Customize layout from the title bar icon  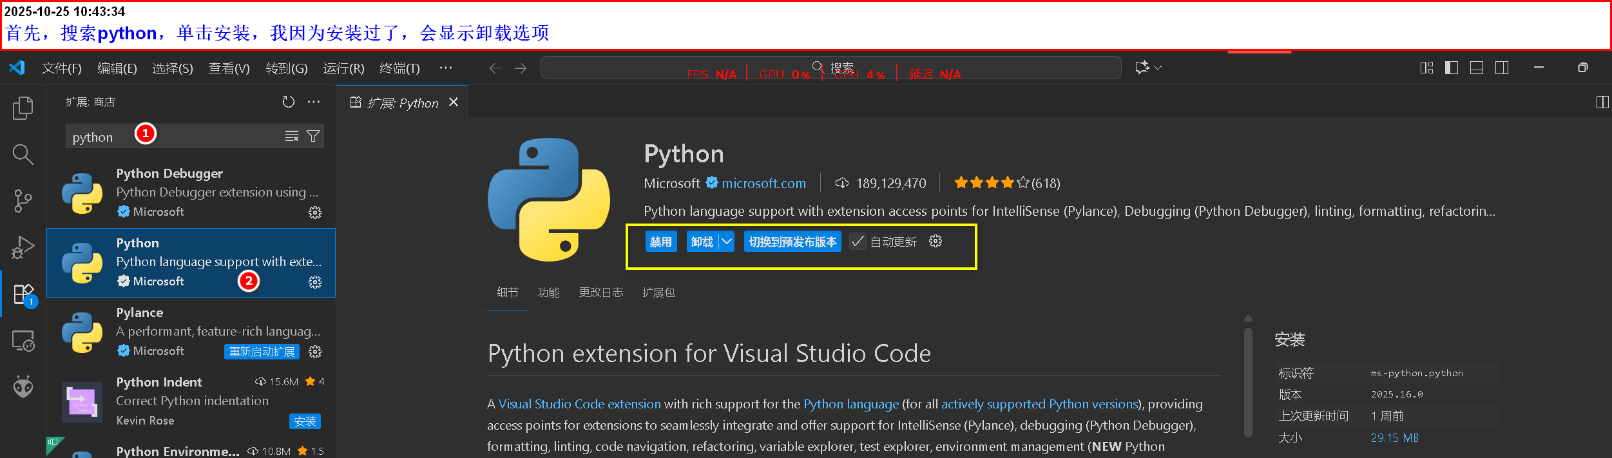click(1426, 68)
